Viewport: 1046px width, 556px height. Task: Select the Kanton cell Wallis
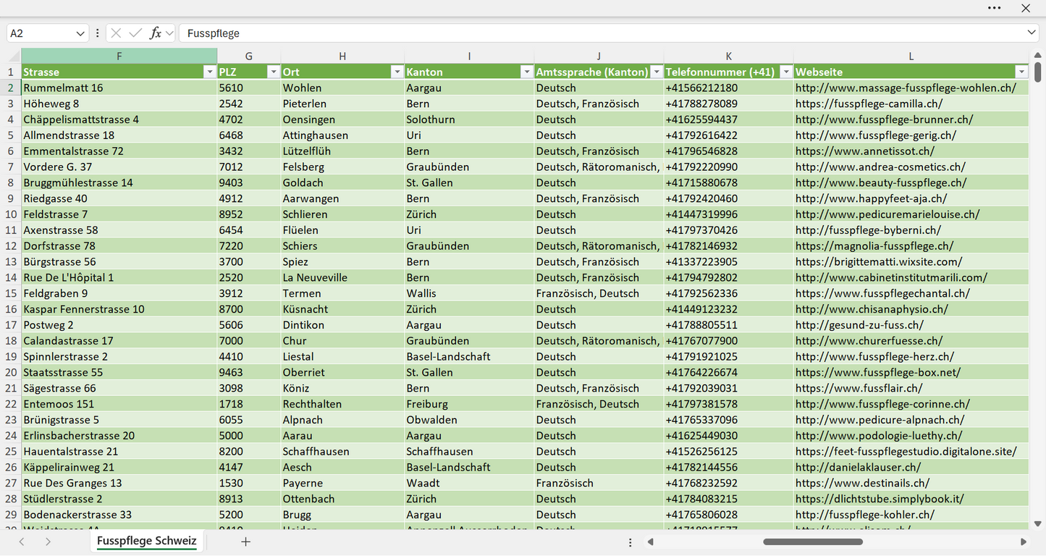click(x=469, y=294)
